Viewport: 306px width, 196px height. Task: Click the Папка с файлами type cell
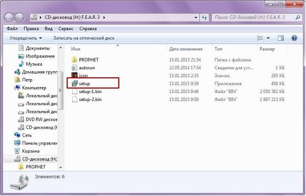[232, 60]
